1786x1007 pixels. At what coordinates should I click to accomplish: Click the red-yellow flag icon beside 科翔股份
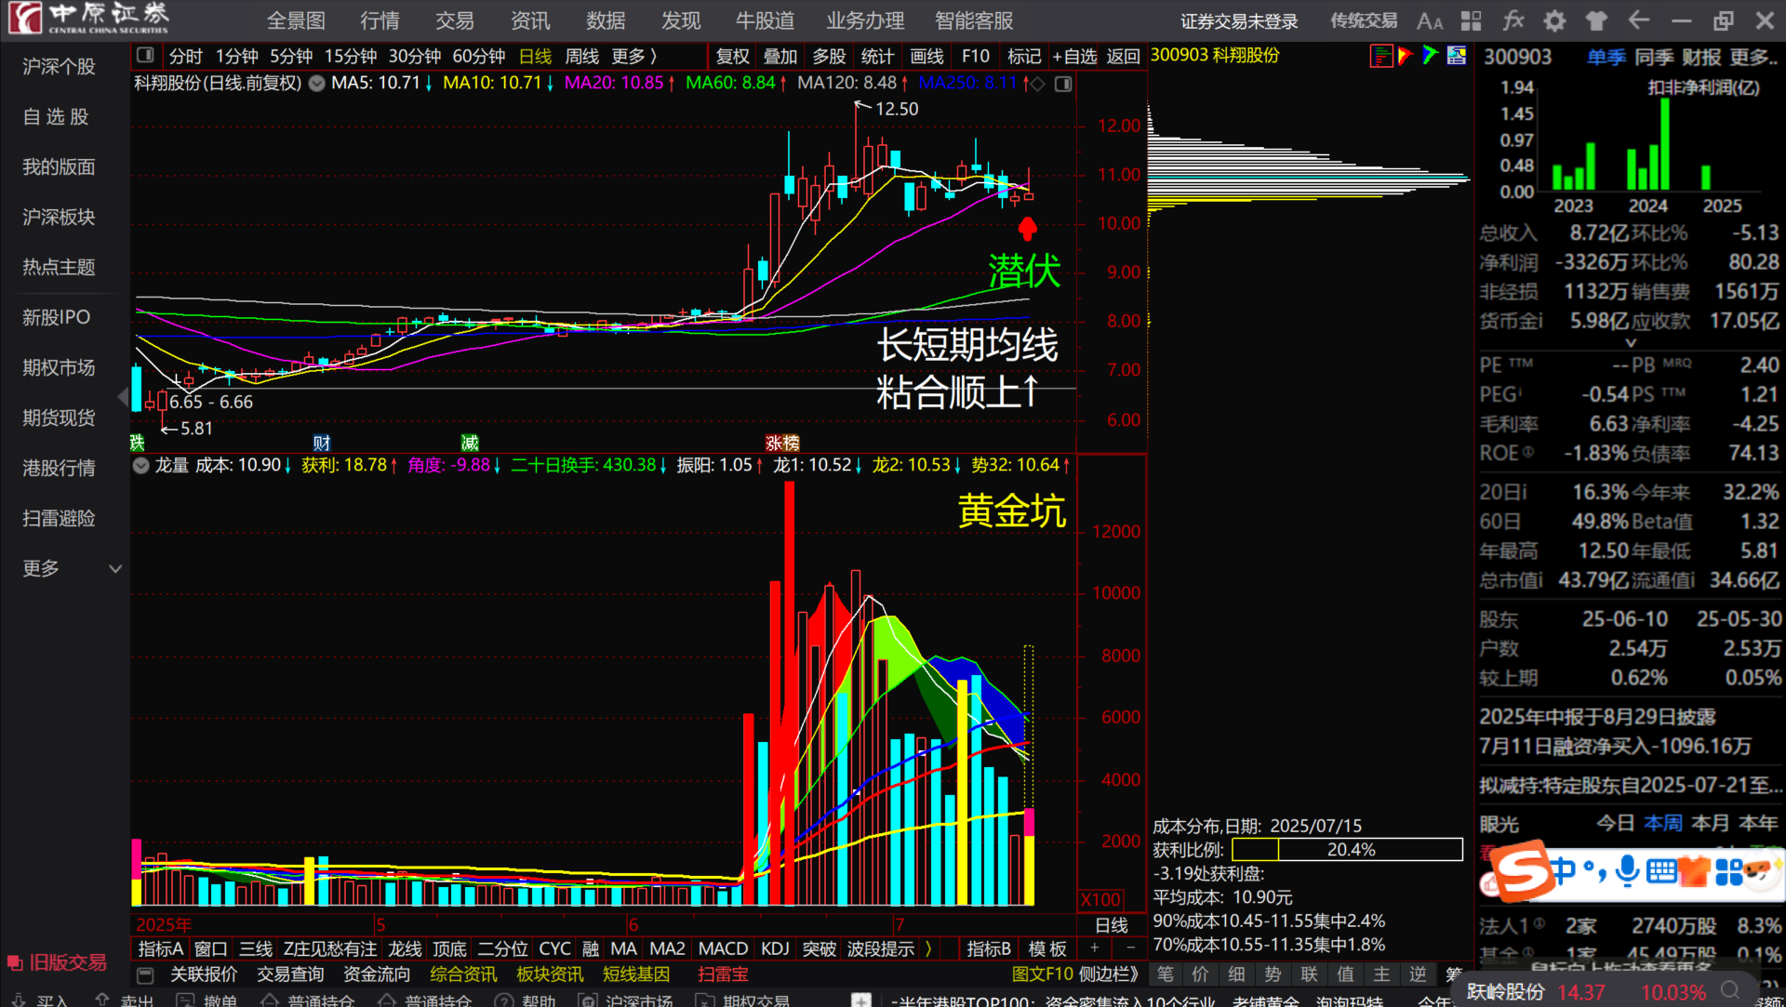(1406, 56)
